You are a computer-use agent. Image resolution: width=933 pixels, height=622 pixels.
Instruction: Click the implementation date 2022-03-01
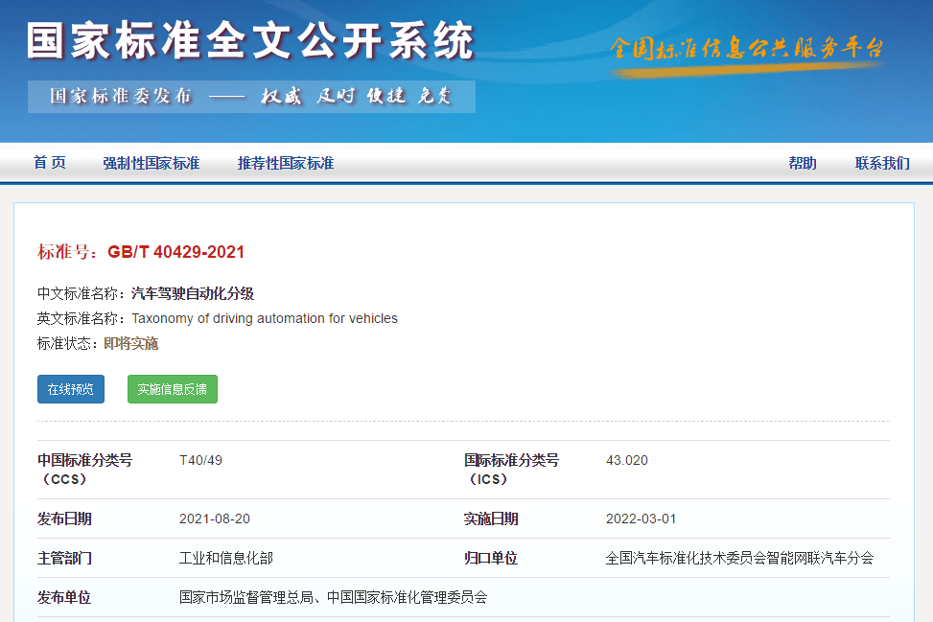point(641,518)
